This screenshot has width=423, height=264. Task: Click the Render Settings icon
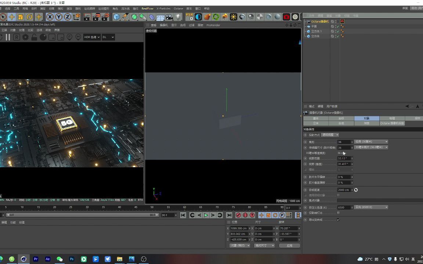tap(106, 17)
